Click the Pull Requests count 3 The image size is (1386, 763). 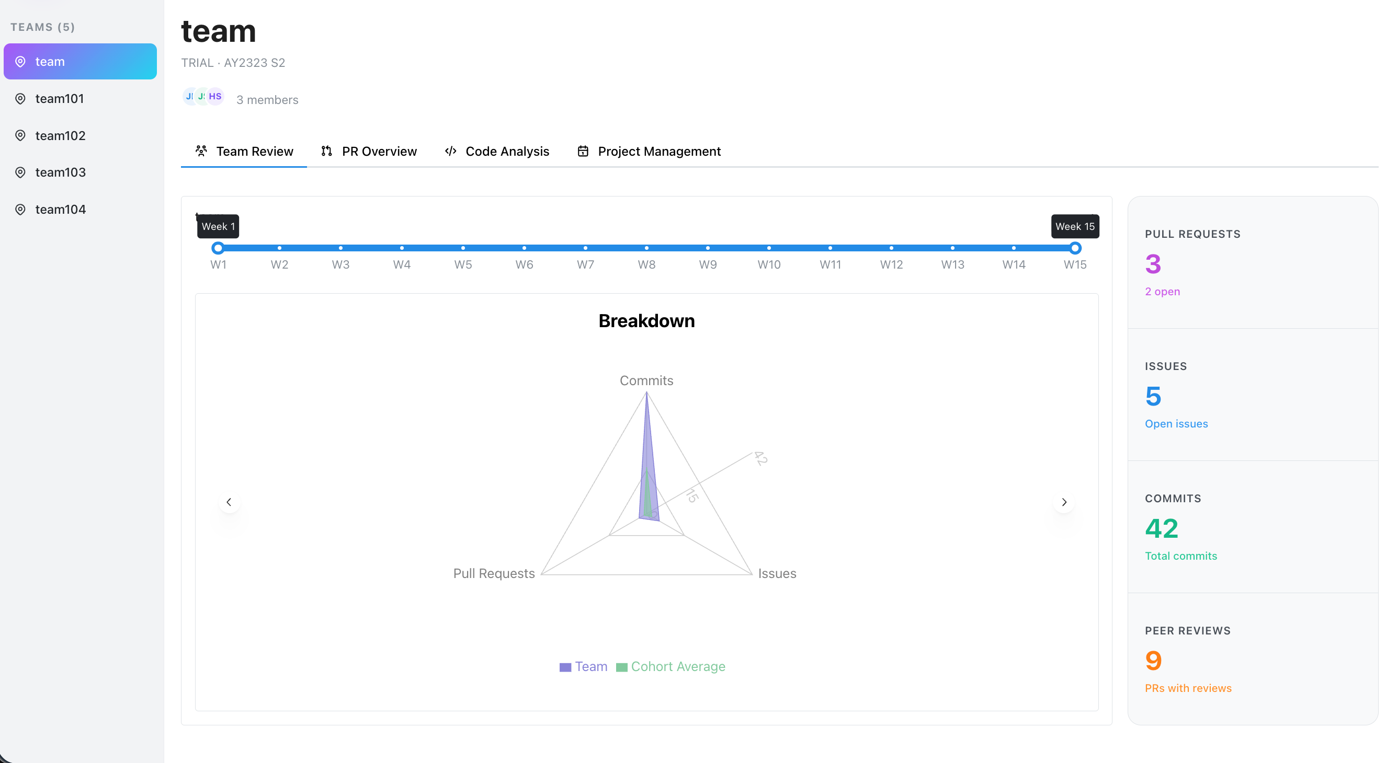click(x=1153, y=264)
